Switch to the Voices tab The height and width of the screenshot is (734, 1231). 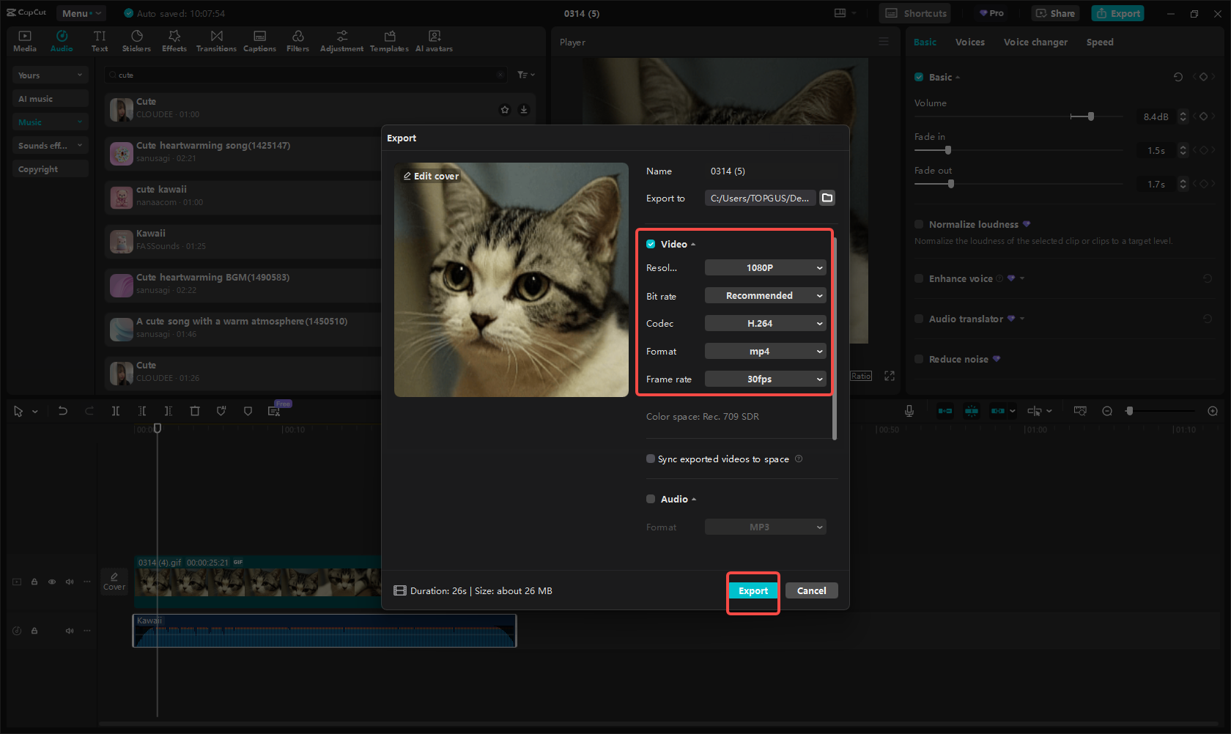point(970,42)
